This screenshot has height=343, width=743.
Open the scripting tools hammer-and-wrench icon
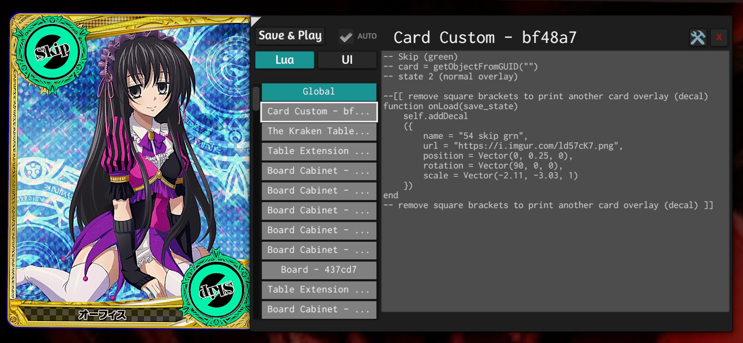[x=698, y=38]
